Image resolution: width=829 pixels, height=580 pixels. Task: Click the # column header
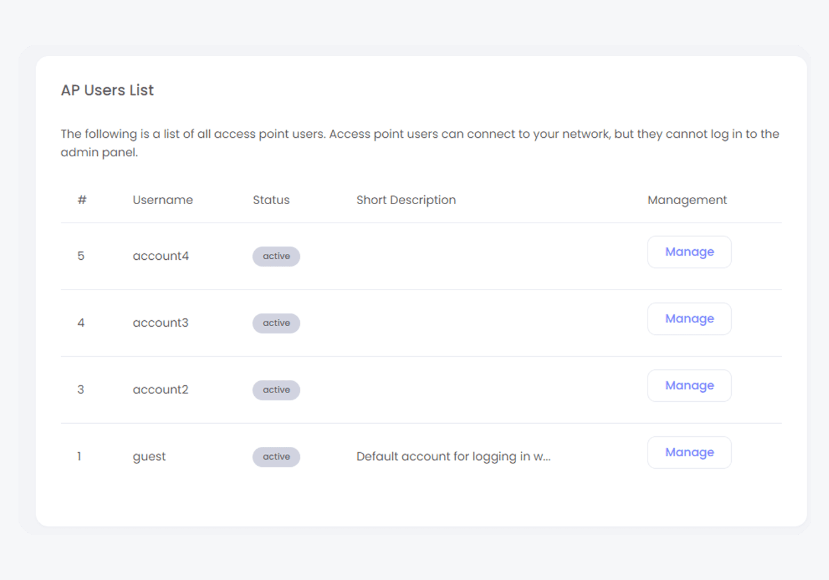point(82,200)
